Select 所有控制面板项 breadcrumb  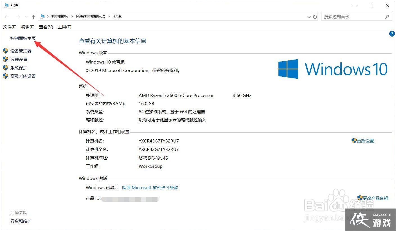91,17
